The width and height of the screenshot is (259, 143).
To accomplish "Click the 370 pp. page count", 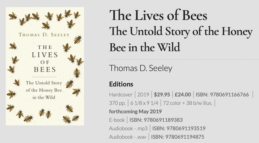I will pyautogui.click(x=117, y=103).
